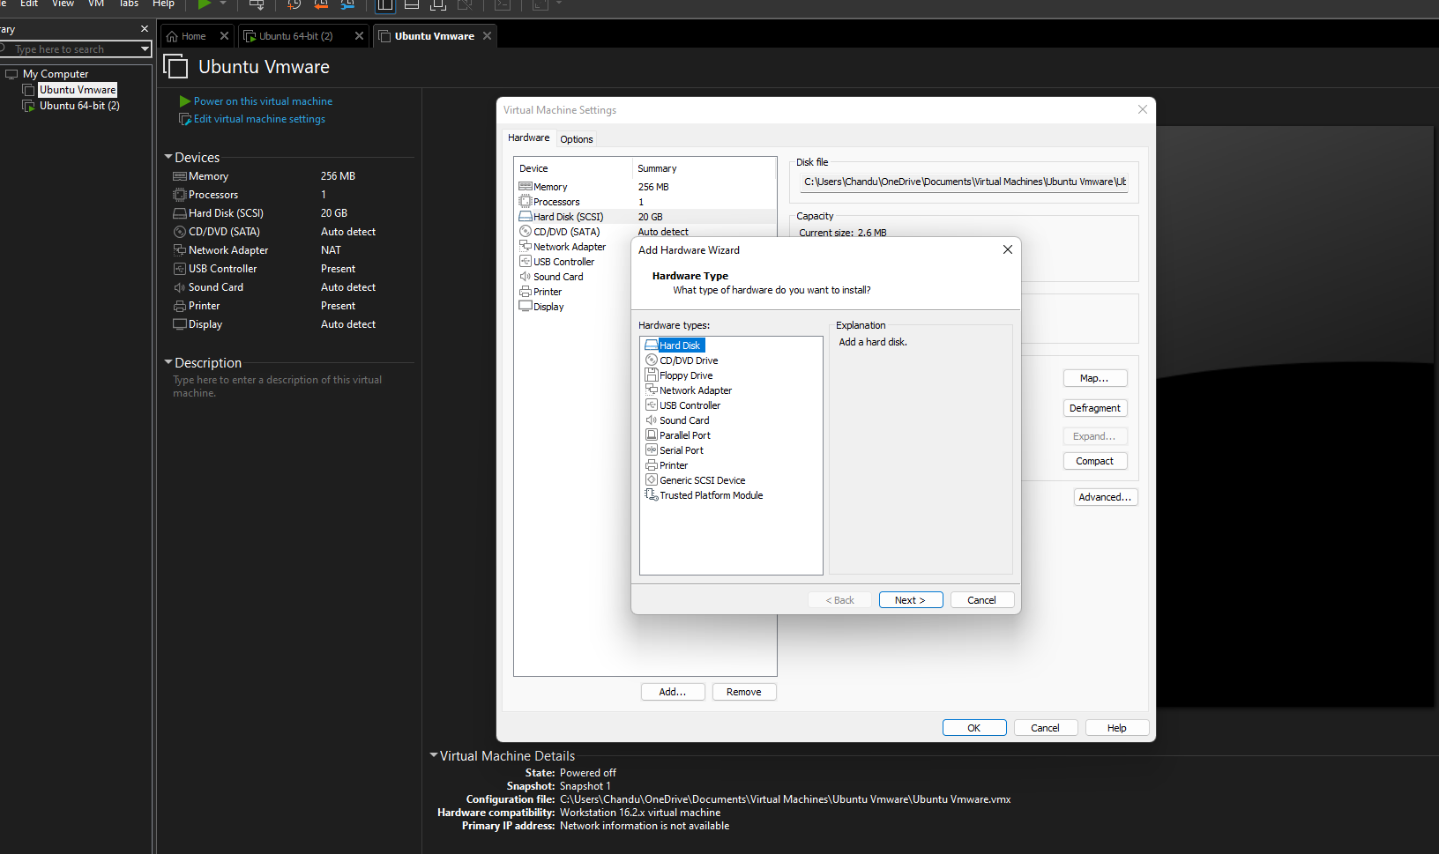Click Generic SCSI Device icon in wizard

(652, 480)
